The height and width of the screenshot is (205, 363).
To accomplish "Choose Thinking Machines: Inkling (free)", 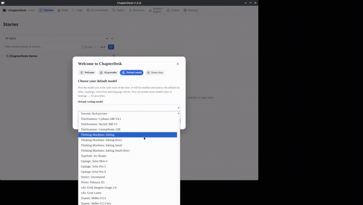I will (127, 140).
